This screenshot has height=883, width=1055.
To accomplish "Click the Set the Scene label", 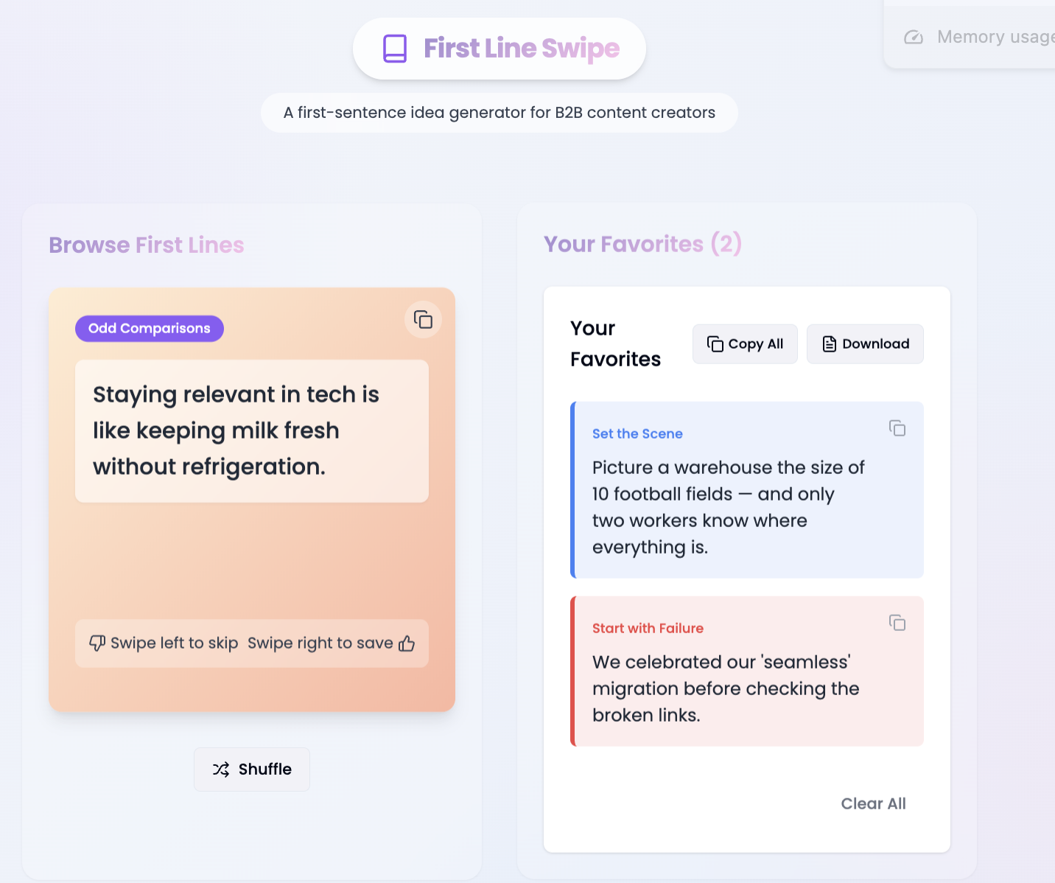I will click(x=637, y=434).
